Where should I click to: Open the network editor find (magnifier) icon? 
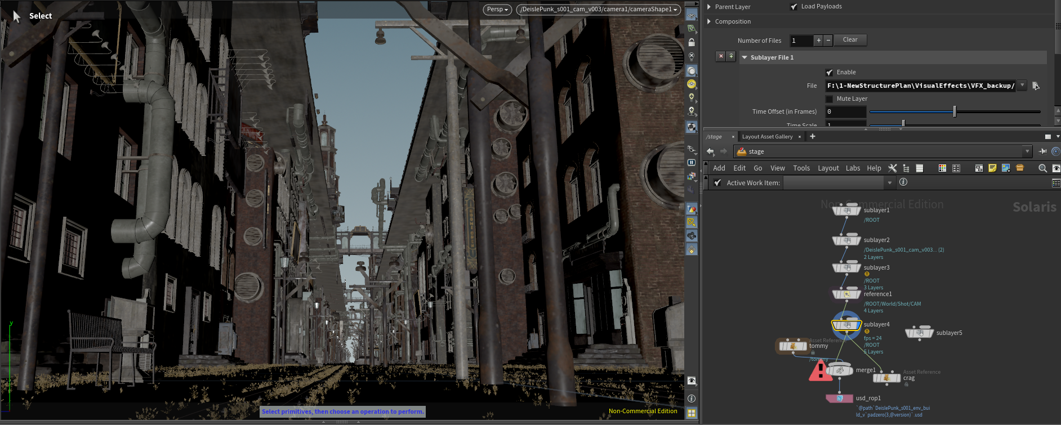pos(1042,168)
